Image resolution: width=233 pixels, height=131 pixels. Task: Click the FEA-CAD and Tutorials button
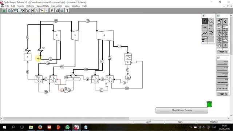(182, 110)
